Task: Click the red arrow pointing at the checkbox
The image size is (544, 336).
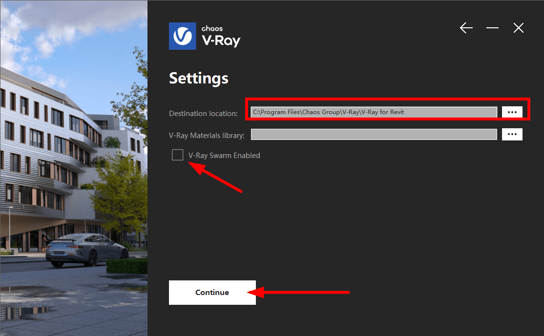Action: click(215, 177)
